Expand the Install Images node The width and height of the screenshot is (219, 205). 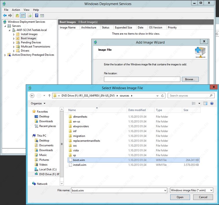[x=14, y=34]
